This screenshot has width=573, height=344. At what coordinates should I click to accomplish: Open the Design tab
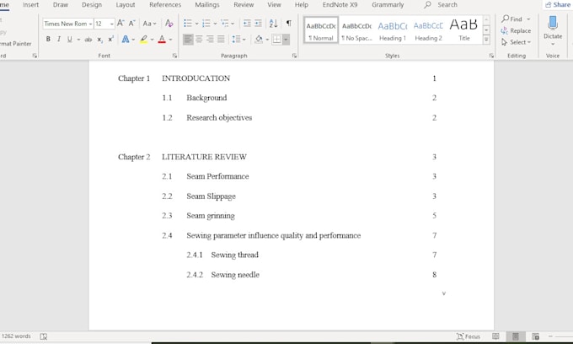[x=92, y=5]
